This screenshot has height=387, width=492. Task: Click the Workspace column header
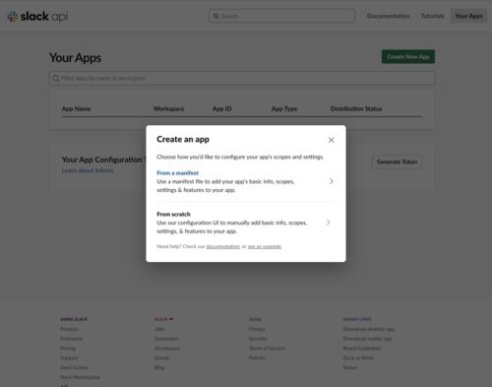click(x=168, y=108)
